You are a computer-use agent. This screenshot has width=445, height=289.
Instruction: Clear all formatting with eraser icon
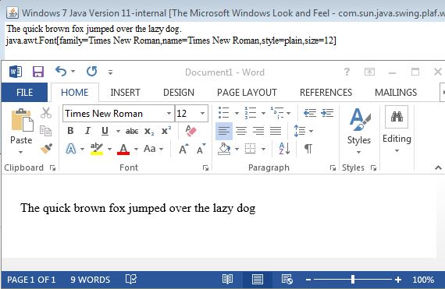190,131
